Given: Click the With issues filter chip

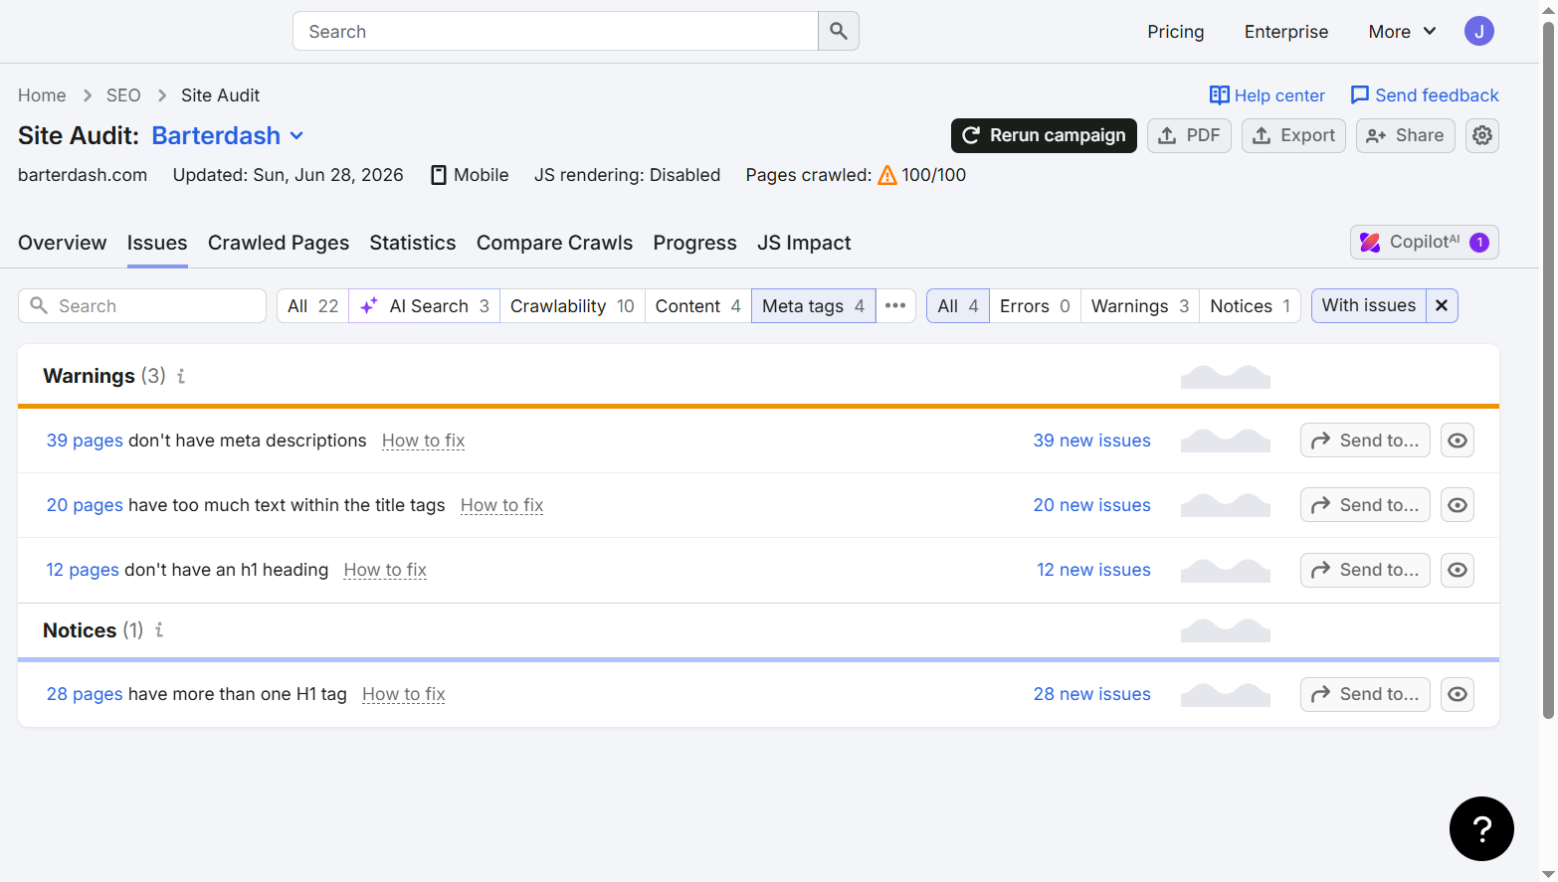Looking at the screenshot, I should pos(1369,305).
